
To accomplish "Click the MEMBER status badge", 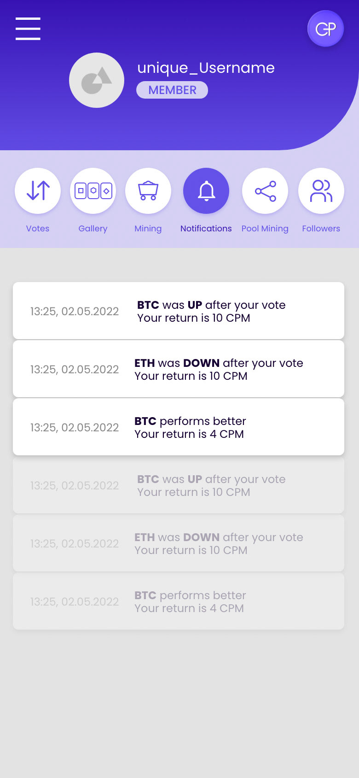I will tap(172, 90).
